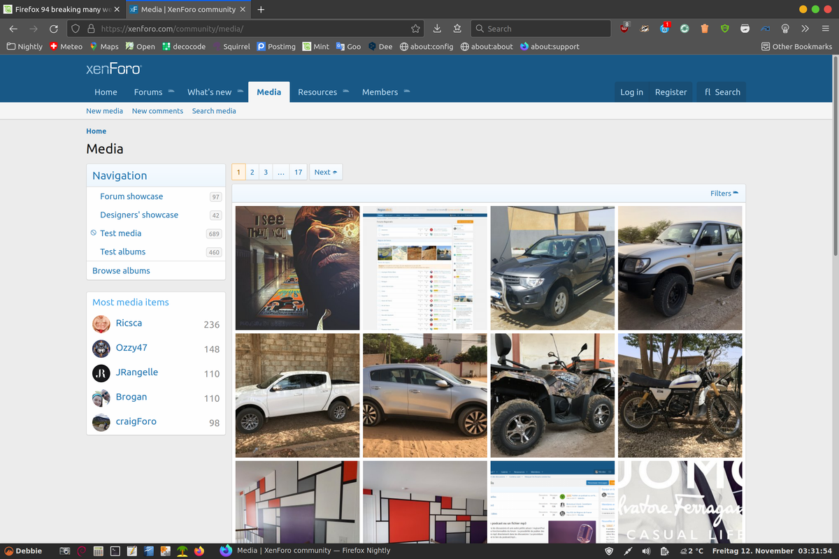Open Ricsca's user profile
Viewport: 839px width, 559px height.
(129, 324)
